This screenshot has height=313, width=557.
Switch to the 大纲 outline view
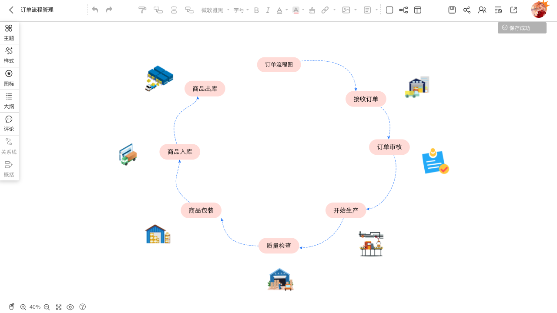[x=9, y=101]
